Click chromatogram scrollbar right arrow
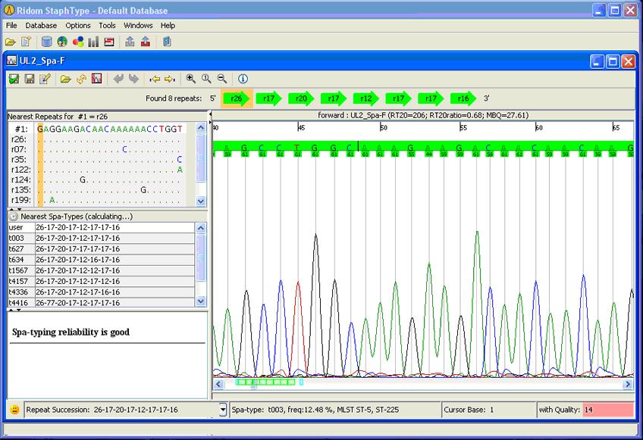 pyautogui.click(x=627, y=384)
